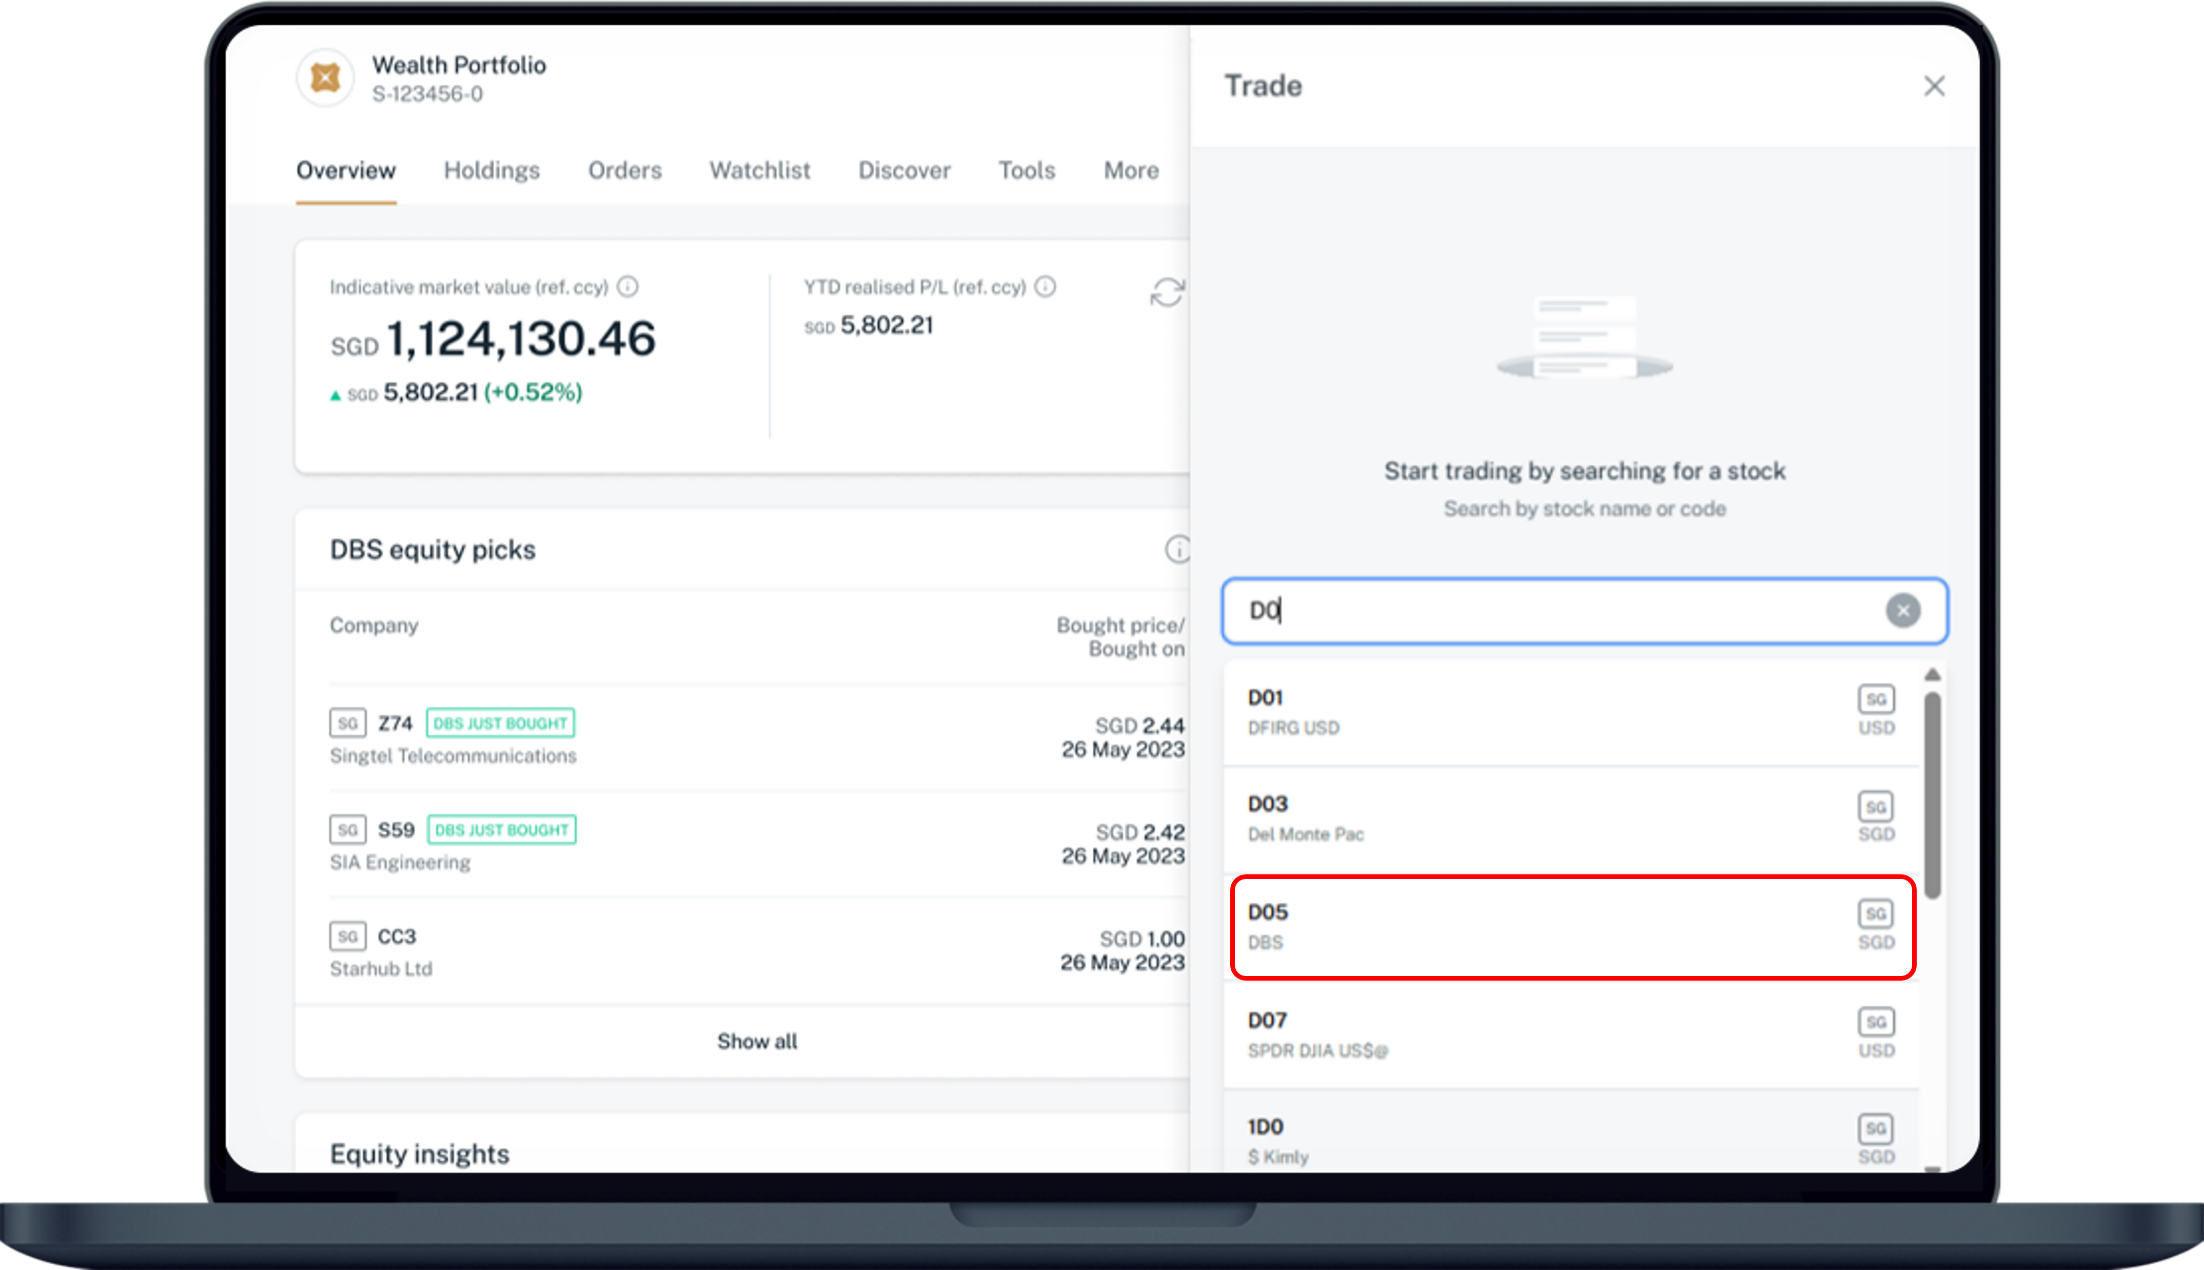
Task: Close the Trade panel
Action: pyautogui.click(x=1934, y=86)
